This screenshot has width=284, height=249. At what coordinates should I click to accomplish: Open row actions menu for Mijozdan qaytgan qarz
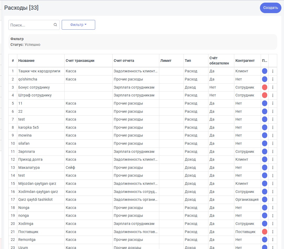click(272, 183)
